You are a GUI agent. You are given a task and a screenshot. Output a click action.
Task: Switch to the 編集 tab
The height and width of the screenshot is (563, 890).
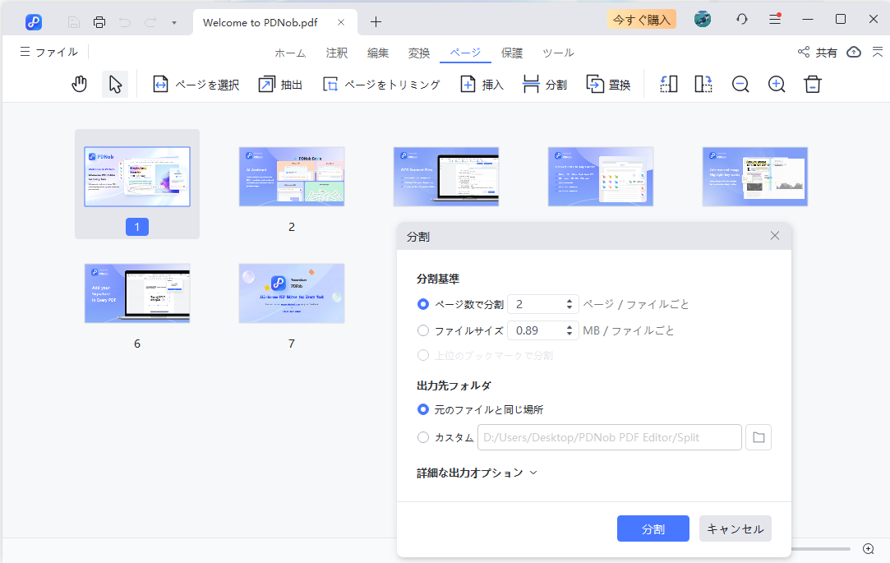pos(378,53)
